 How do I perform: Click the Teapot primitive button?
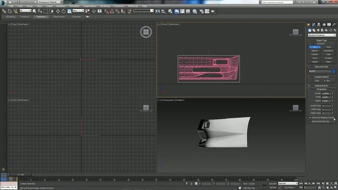315,62
